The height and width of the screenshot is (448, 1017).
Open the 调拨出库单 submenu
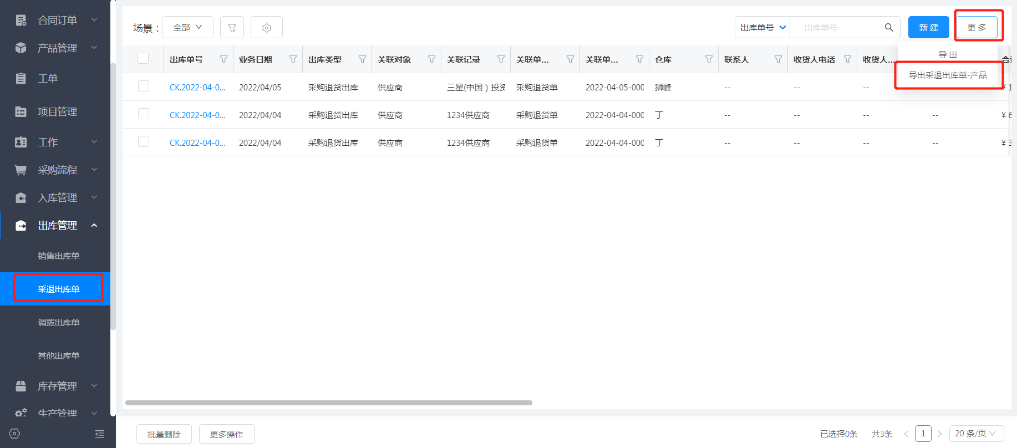click(x=58, y=322)
